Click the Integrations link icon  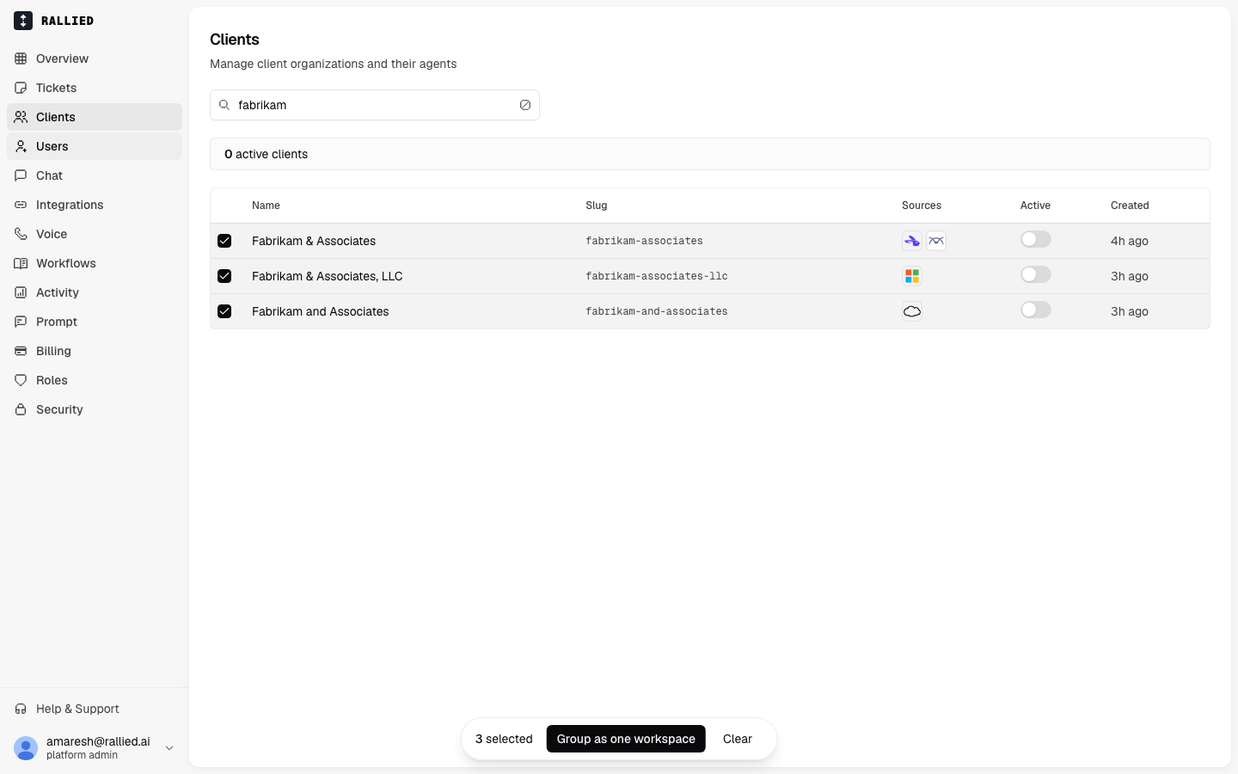pos(21,205)
